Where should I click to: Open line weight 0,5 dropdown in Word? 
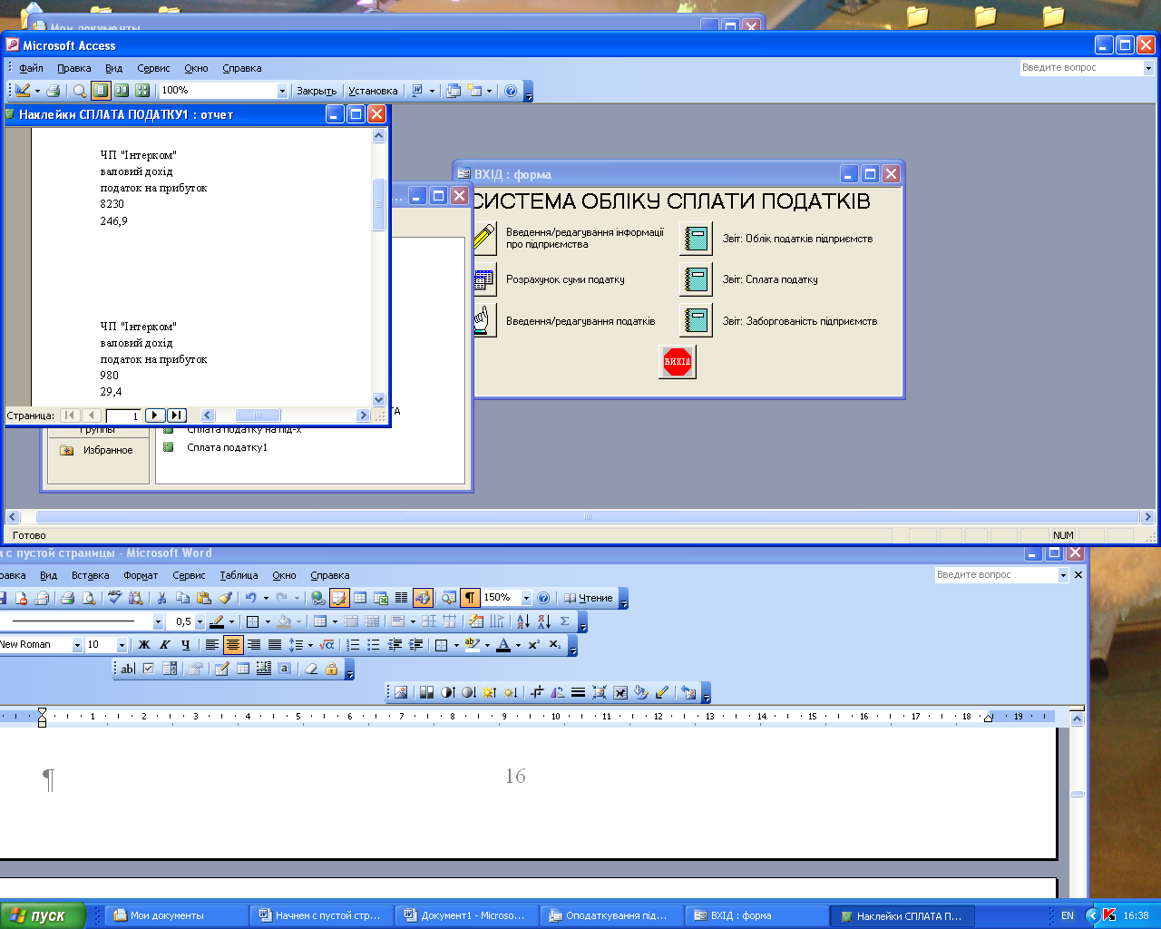(x=200, y=621)
